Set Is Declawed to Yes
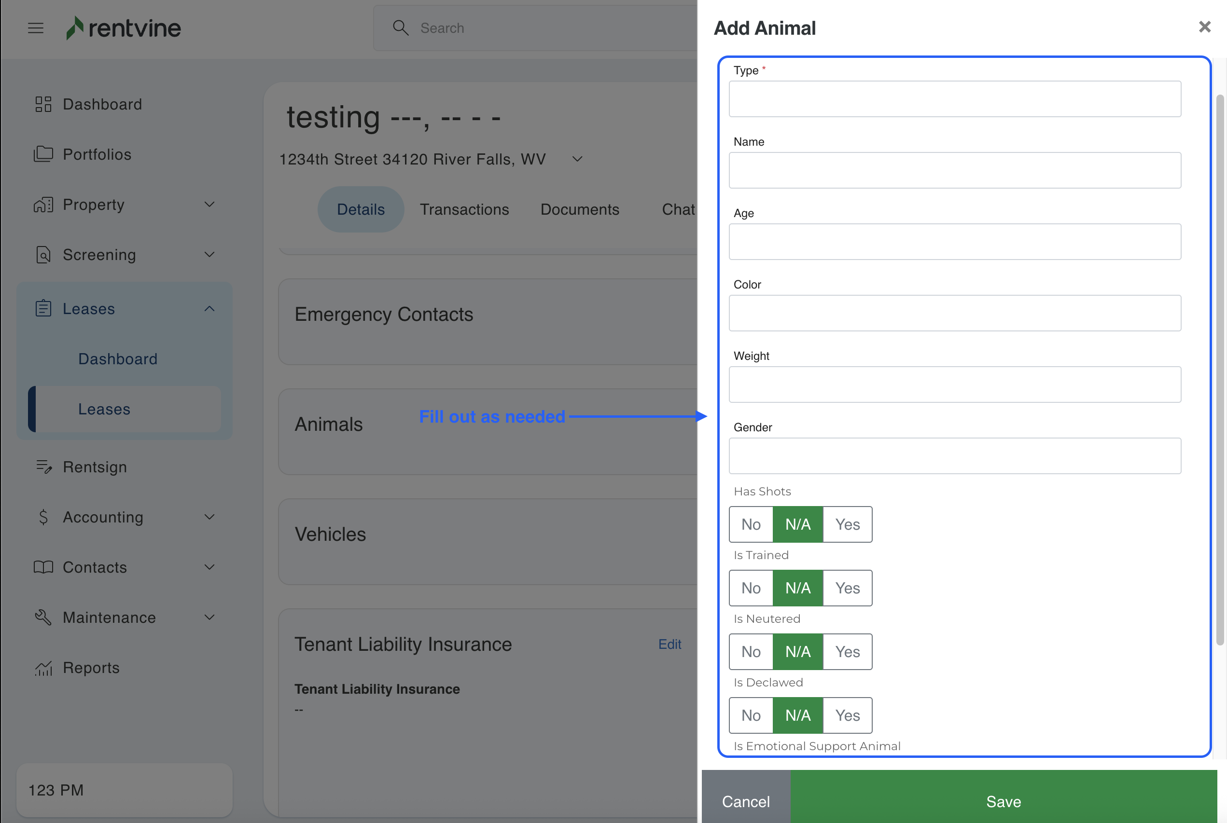1227x823 pixels. [847, 715]
